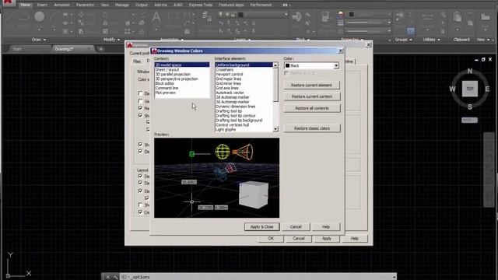Open the Parametric ribbon tab

pos(85,5)
